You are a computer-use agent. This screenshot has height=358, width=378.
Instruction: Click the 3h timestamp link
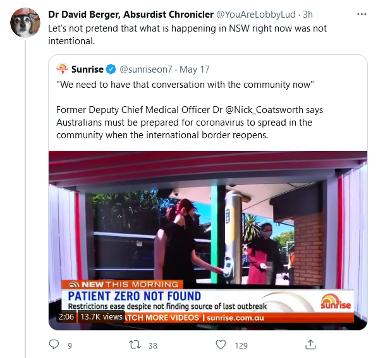coord(308,15)
